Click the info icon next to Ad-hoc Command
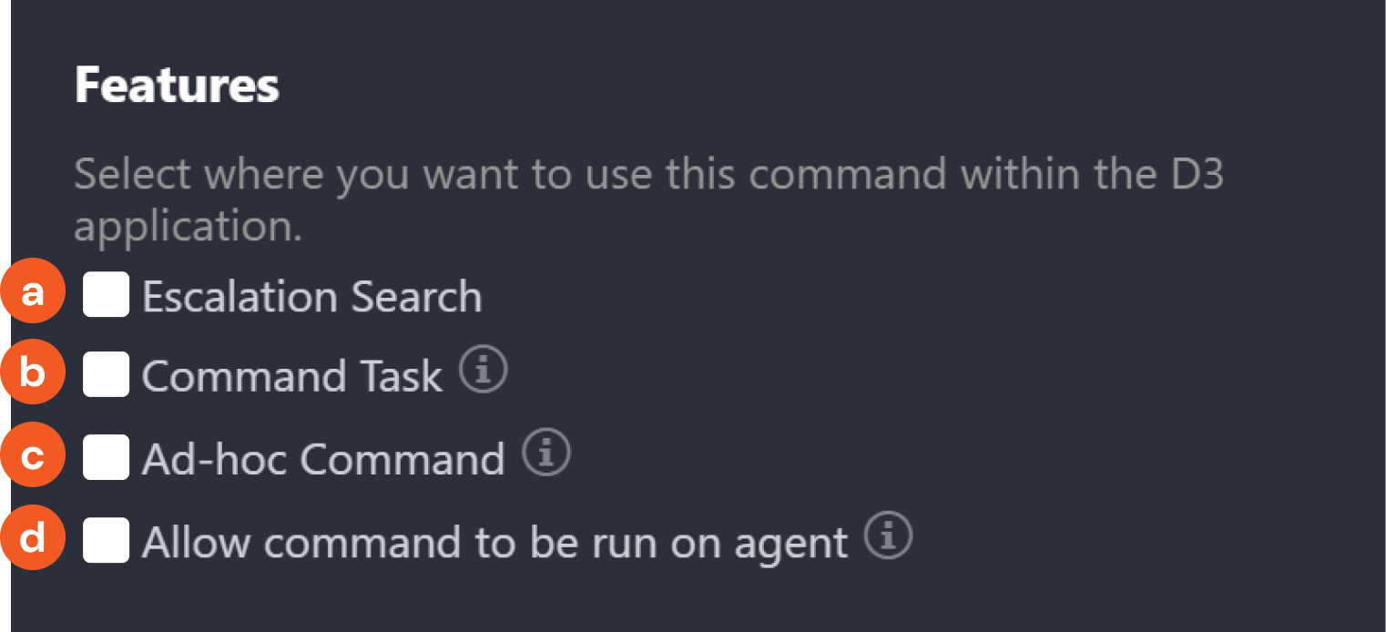 click(545, 453)
